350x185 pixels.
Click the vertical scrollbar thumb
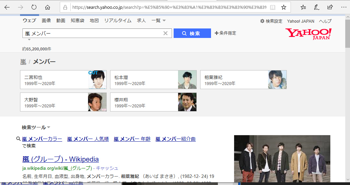348,34
